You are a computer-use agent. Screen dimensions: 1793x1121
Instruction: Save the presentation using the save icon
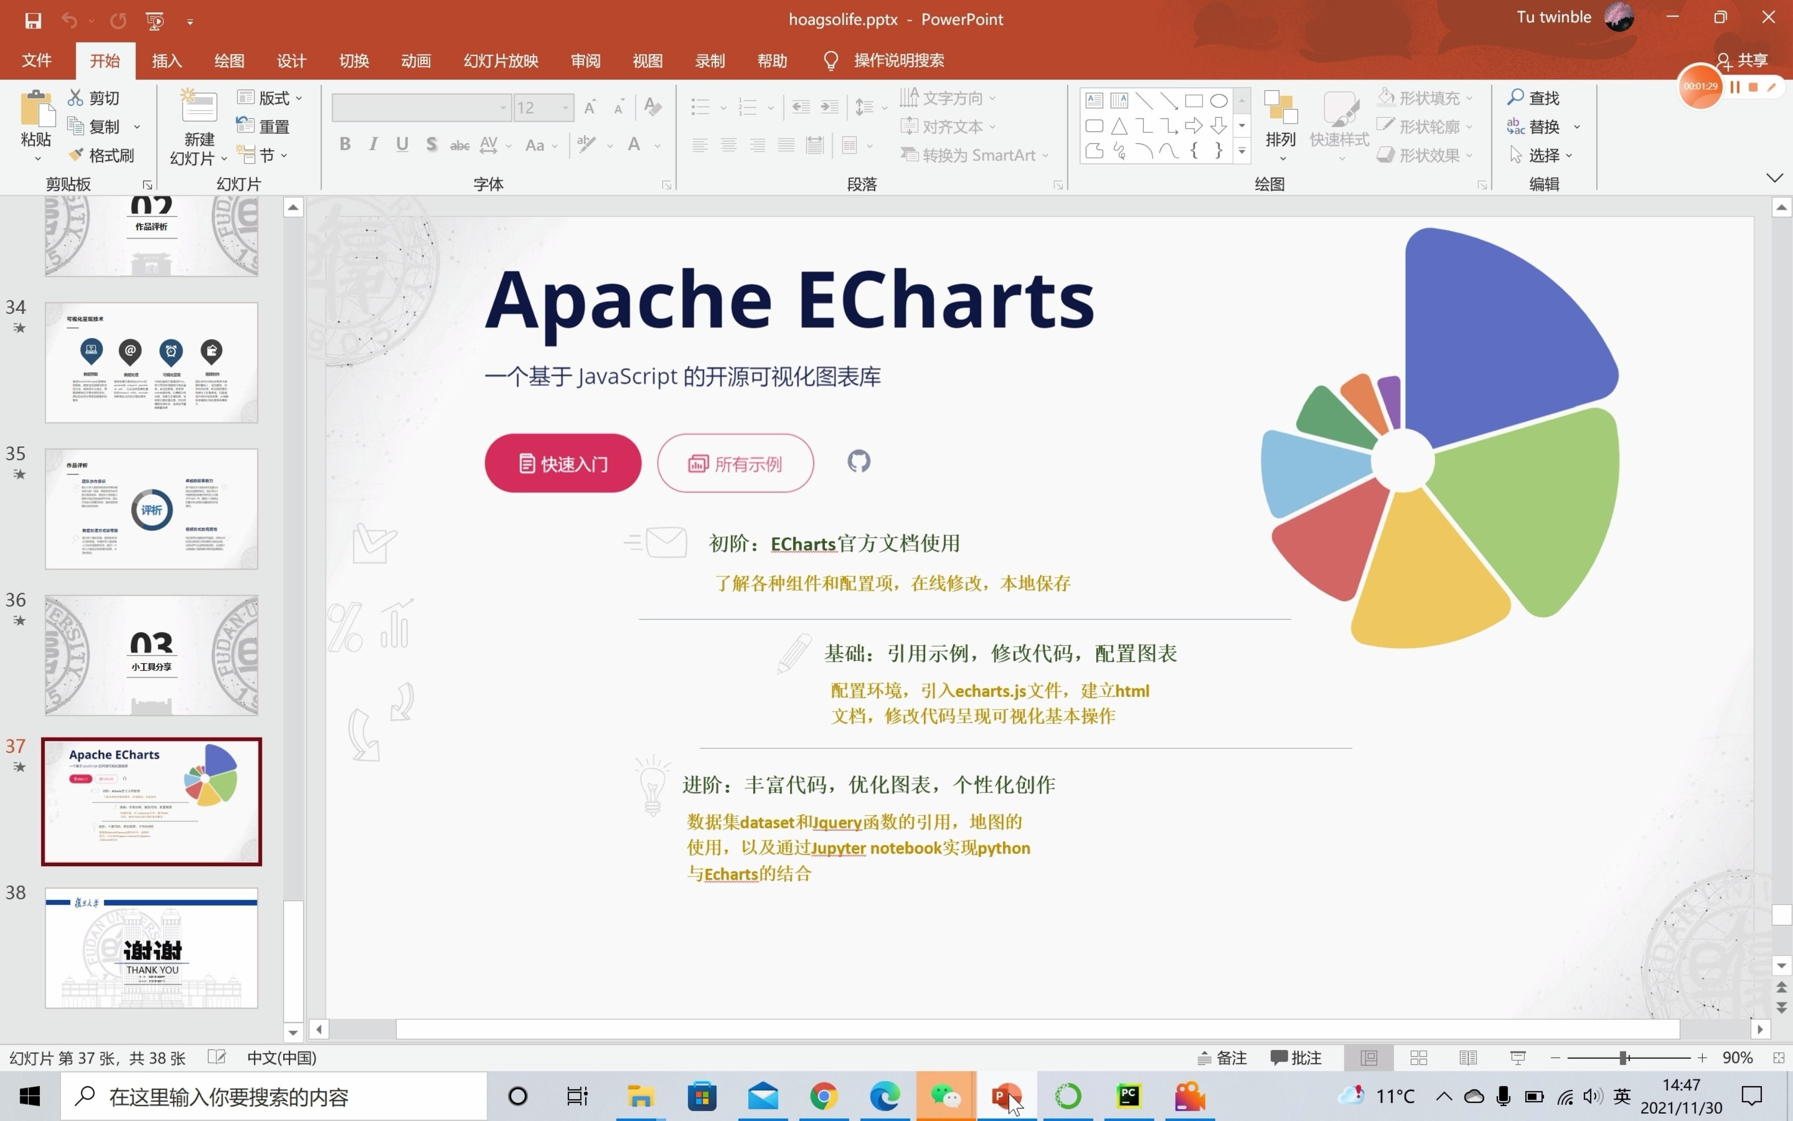tap(33, 21)
